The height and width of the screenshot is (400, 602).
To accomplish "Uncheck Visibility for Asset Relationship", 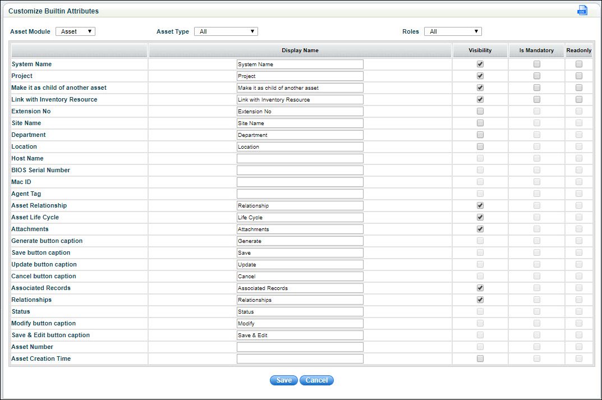I will pos(480,205).
